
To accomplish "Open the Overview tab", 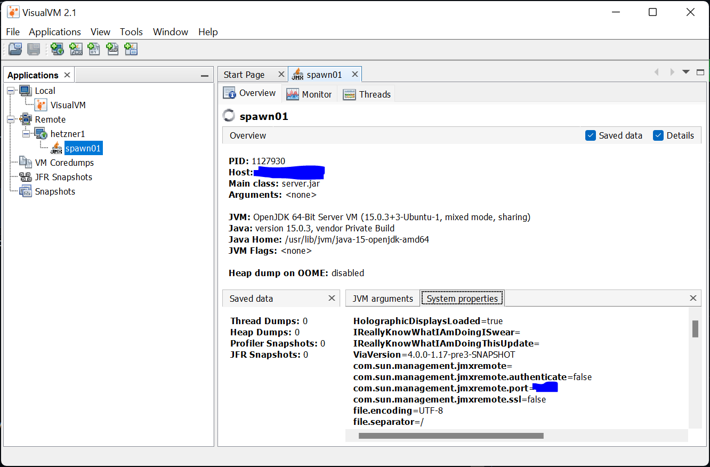I will pyautogui.click(x=250, y=93).
